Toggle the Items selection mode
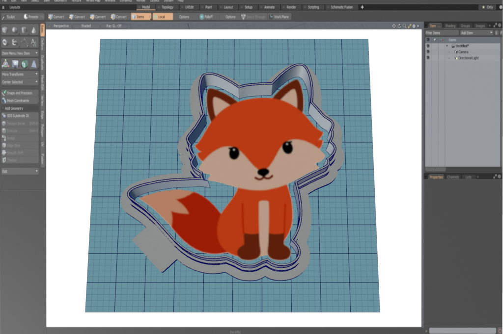This screenshot has height=334, width=503. click(140, 17)
